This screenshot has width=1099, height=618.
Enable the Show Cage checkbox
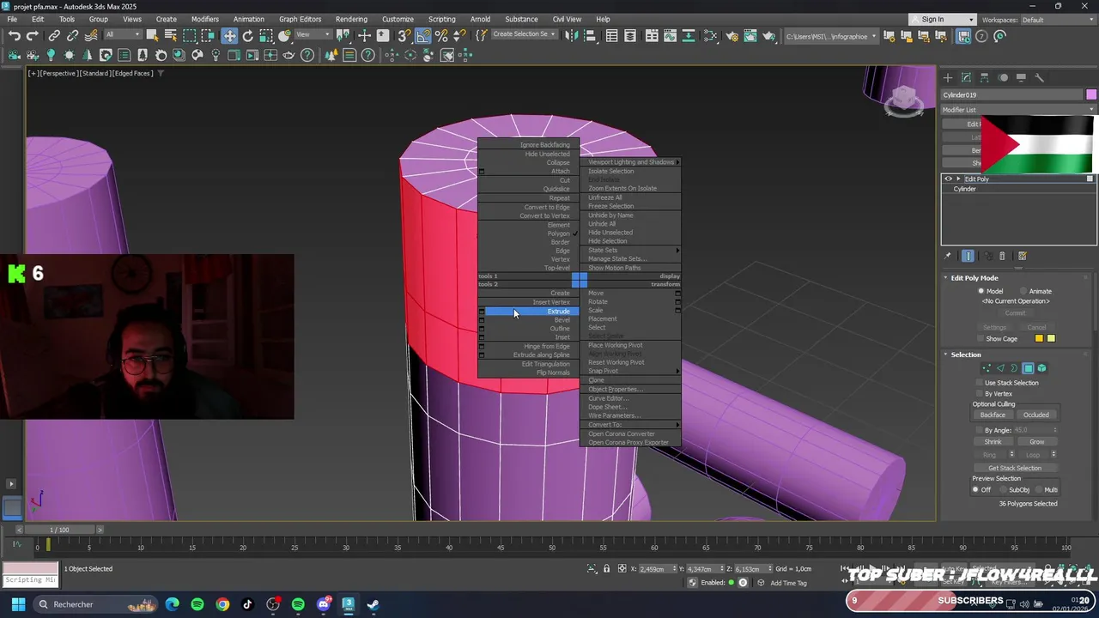click(x=980, y=339)
